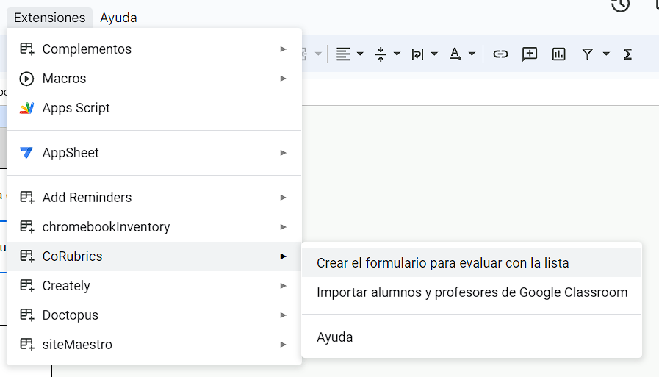Open Functions with the sigma icon
659x377 pixels.
click(x=628, y=54)
